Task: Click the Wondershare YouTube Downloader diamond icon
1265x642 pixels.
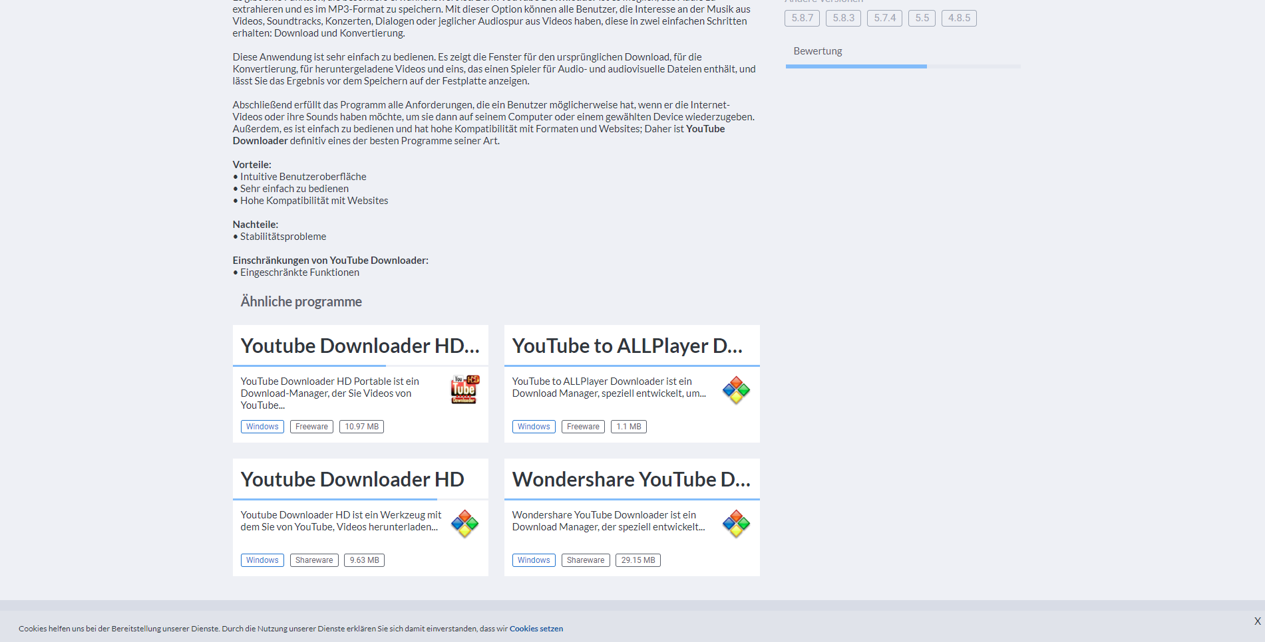Action: coord(736,524)
